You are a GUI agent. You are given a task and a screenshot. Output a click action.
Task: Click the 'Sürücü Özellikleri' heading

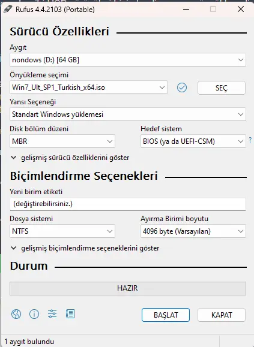(x=59, y=31)
